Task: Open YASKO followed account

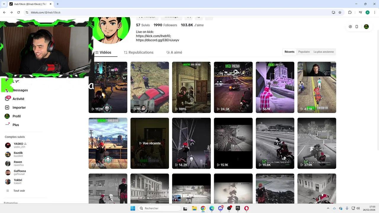Action: [x=19, y=145]
